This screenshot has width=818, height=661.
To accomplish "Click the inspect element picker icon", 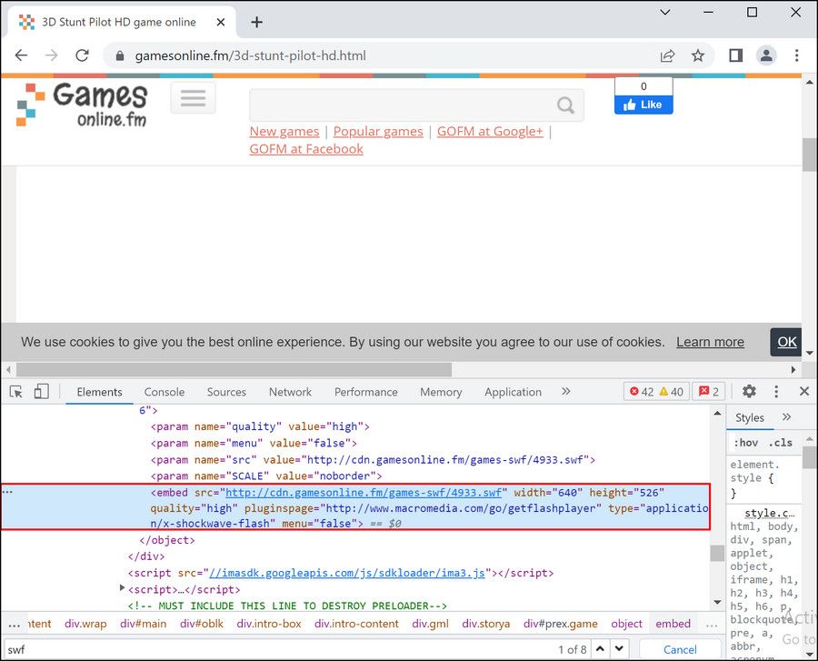I will pyautogui.click(x=16, y=392).
